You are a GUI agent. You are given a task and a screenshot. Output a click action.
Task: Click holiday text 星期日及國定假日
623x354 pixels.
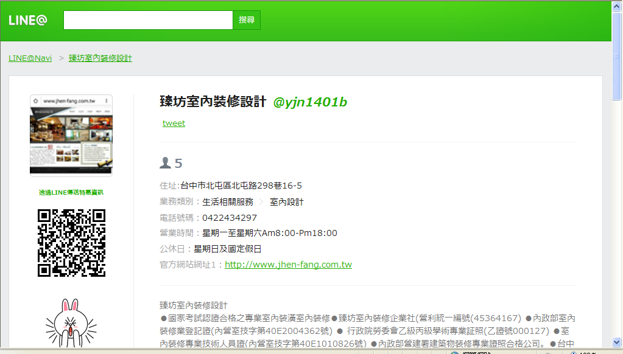pos(228,249)
